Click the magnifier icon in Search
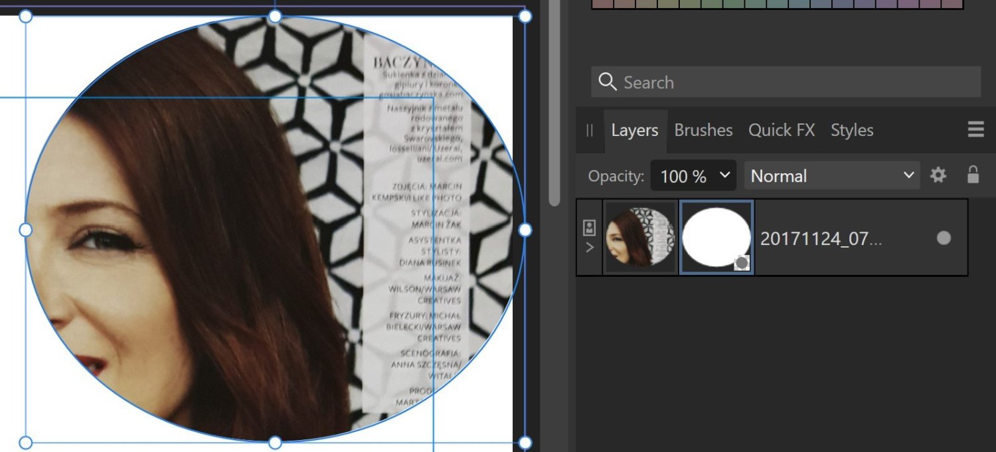 607,82
